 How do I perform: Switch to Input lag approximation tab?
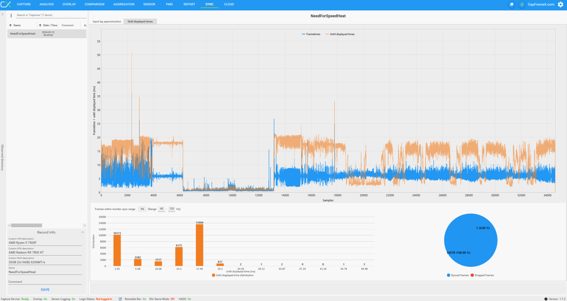pyautogui.click(x=107, y=22)
